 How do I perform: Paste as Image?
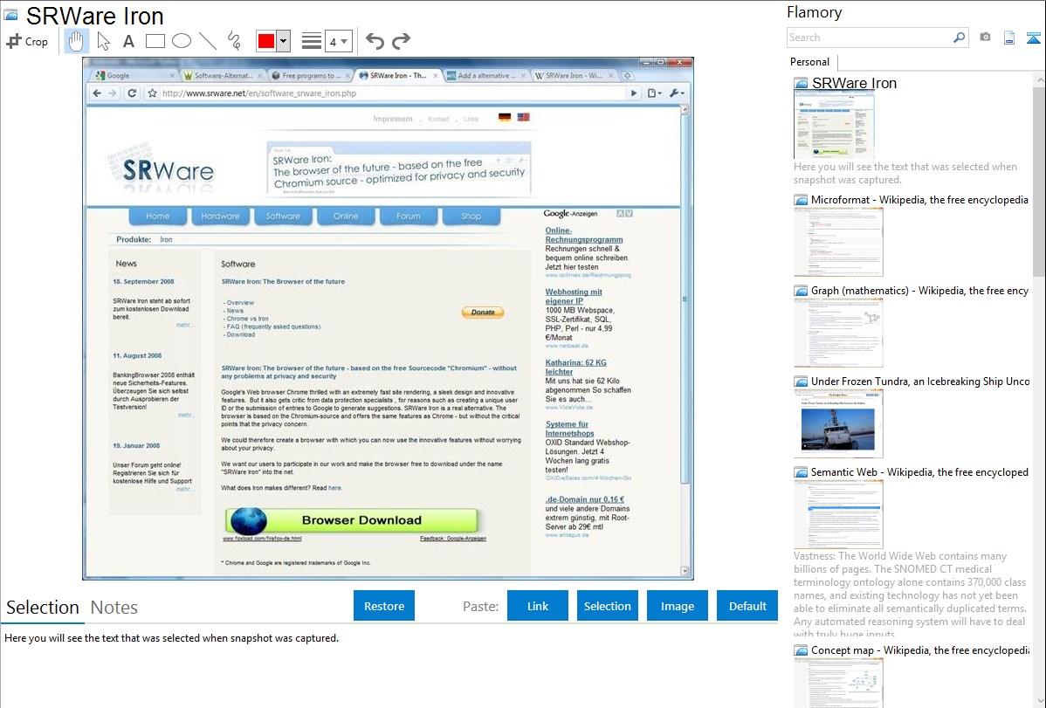point(678,606)
